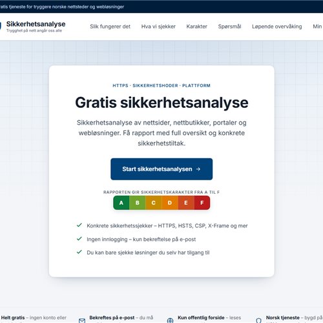Open the Spørsmål navigation link
Screen dimensions: 323x323
[229, 26]
